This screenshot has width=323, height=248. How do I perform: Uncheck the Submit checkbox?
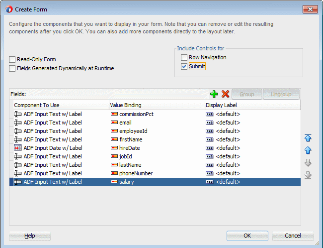click(184, 67)
